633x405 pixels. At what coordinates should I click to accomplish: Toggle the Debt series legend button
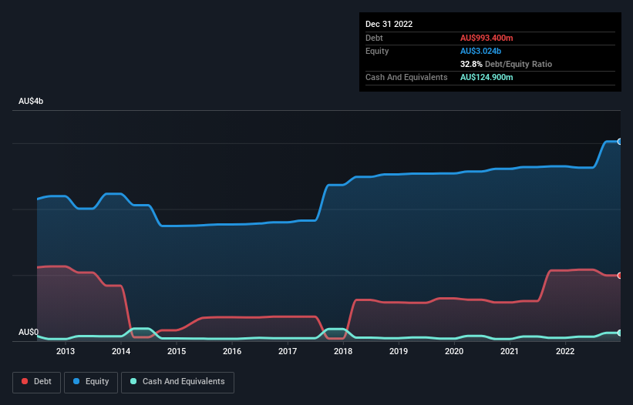click(37, 382)
